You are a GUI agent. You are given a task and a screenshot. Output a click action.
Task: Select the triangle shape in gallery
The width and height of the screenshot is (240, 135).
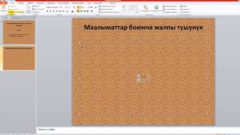pos(124,9)
